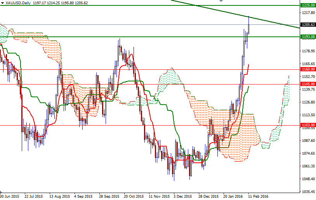
Task: Click the chart menu triangle beside XAUUSD
Action: (x=2, y=3)
